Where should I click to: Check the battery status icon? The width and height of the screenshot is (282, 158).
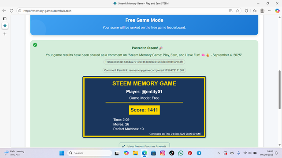[255, 153]
